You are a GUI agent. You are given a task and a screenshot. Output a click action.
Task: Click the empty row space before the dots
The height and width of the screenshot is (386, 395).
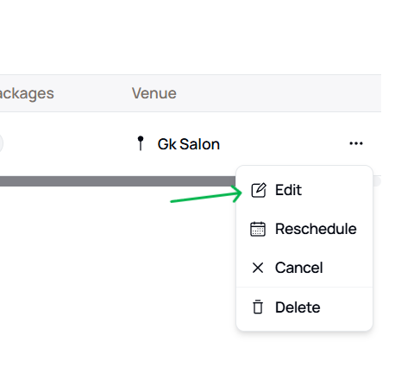point(283,143)
